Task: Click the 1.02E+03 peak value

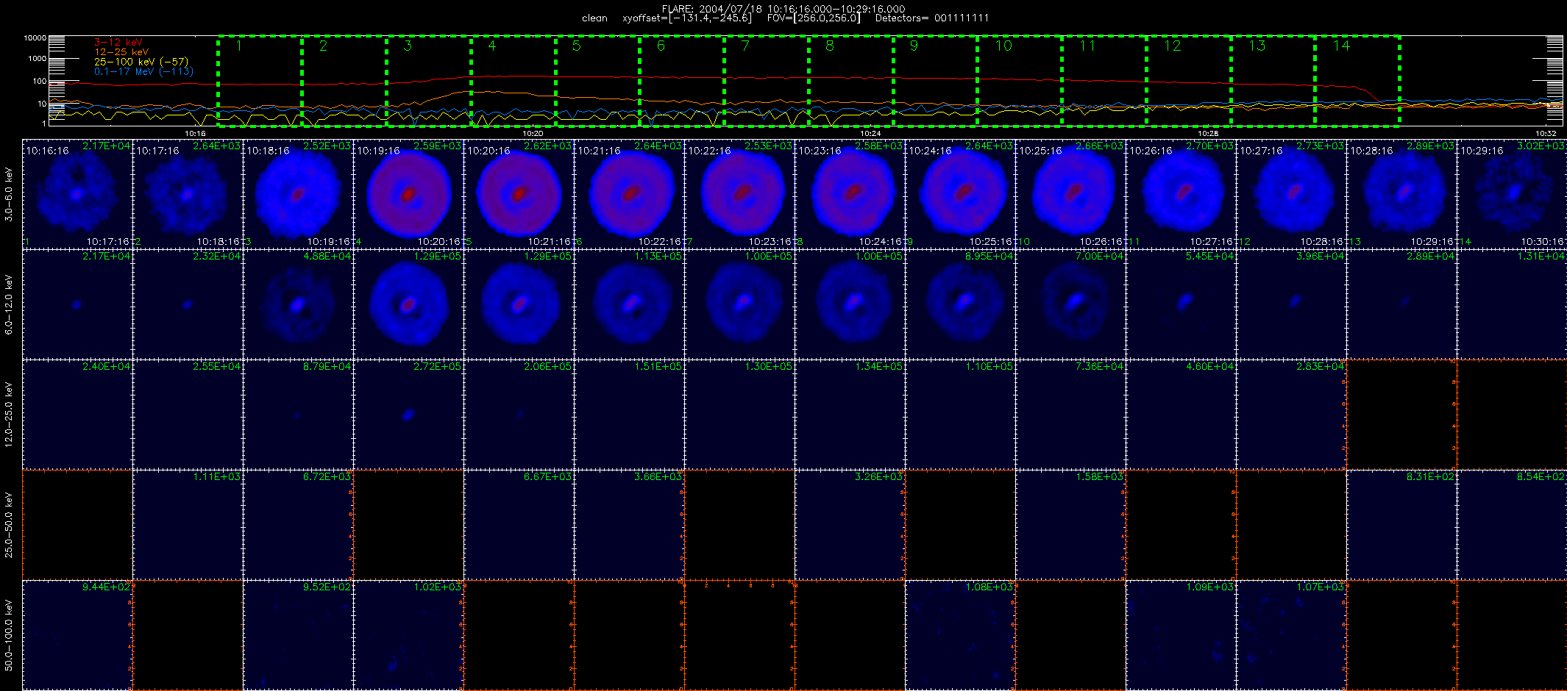Action: pyautogui.click(x=437, y=587)
